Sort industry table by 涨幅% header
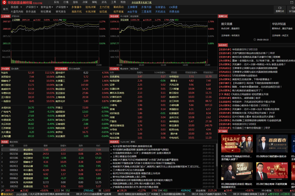 coord(140,72)
